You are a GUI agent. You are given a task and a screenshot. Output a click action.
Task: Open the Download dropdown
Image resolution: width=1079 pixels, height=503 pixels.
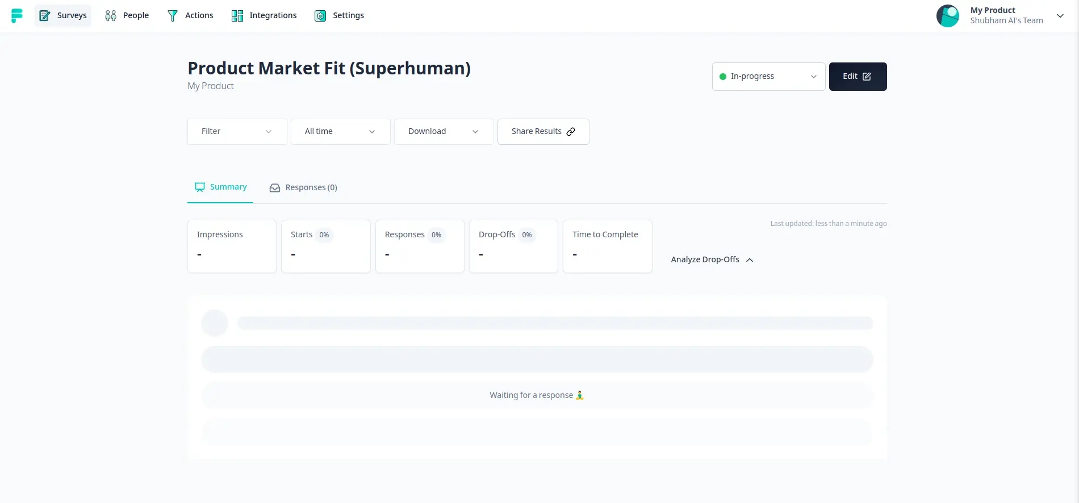444,132
